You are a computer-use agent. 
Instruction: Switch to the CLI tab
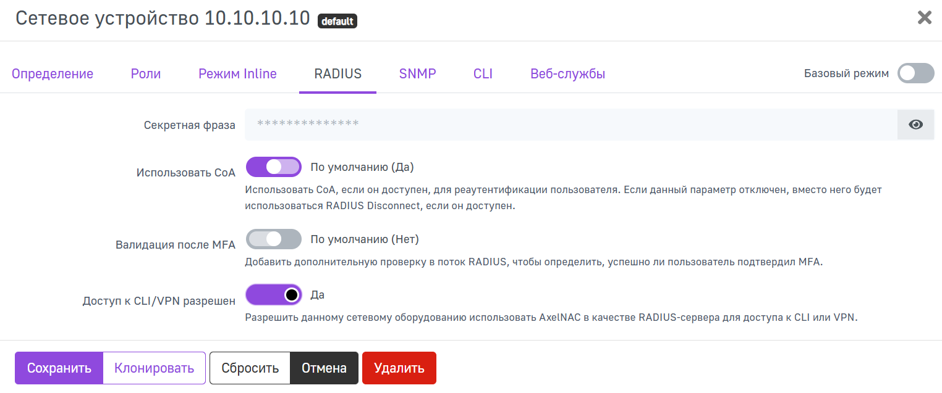click(x=483, y=74)
